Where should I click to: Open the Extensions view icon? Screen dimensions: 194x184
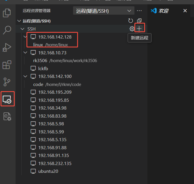click(7, 65)
